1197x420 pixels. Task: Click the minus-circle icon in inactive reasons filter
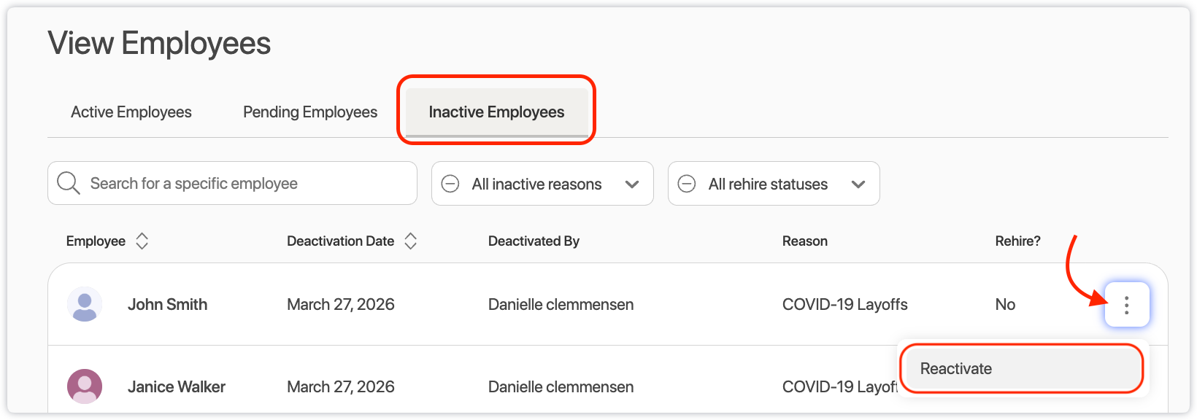click(x=450, y=184)
